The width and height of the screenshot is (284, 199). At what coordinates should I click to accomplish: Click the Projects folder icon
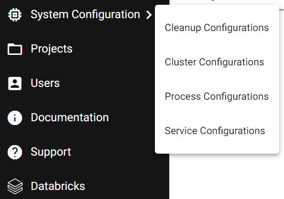click(15, 49)
